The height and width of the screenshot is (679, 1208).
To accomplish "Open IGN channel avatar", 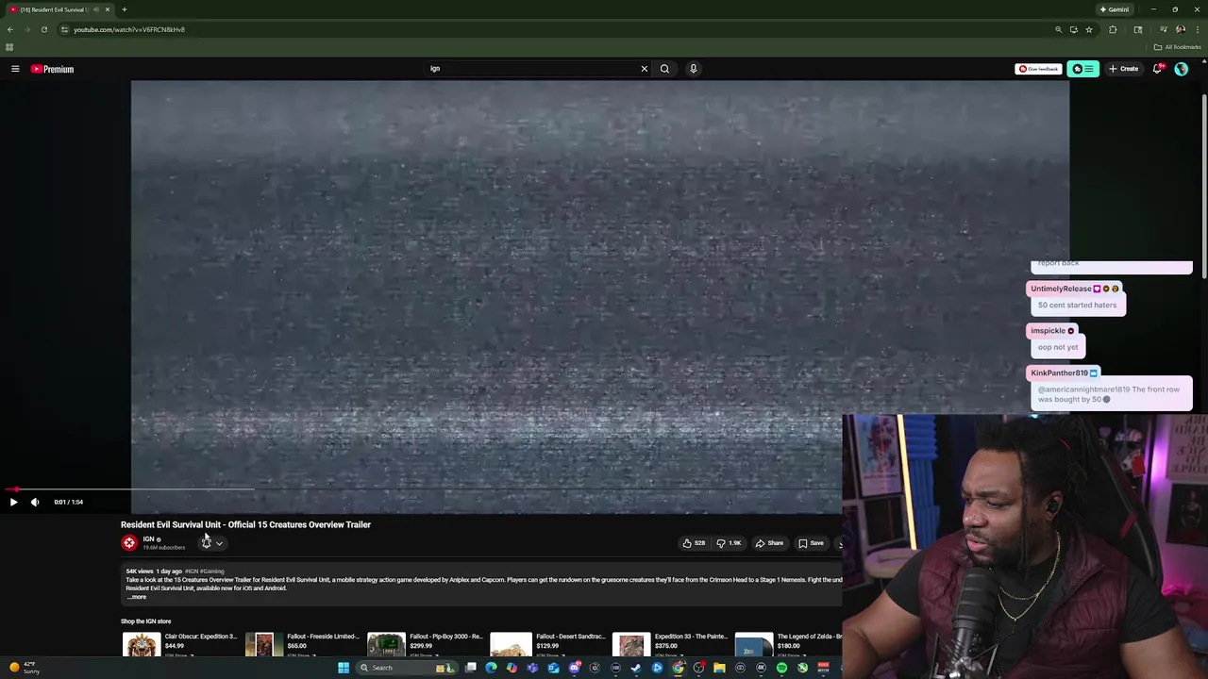I will [129, 542].
